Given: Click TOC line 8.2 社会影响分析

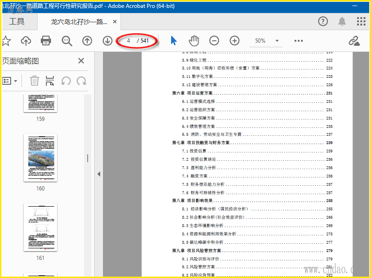Looking at the screenshot, I should click(x=257, y=217).
